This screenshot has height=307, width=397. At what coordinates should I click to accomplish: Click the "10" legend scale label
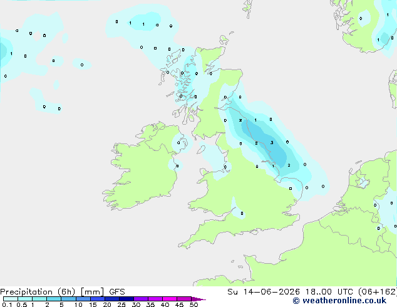click(78, 304)
